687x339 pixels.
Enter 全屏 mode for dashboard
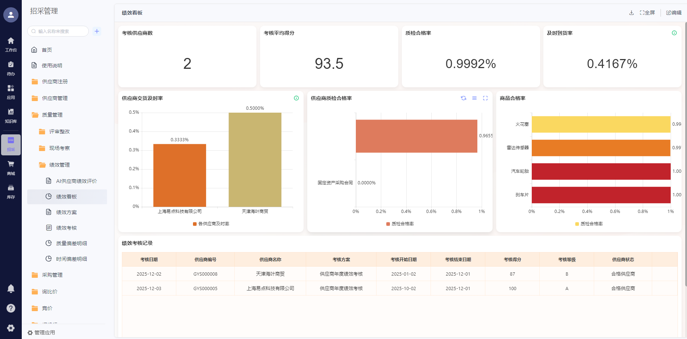647,13
